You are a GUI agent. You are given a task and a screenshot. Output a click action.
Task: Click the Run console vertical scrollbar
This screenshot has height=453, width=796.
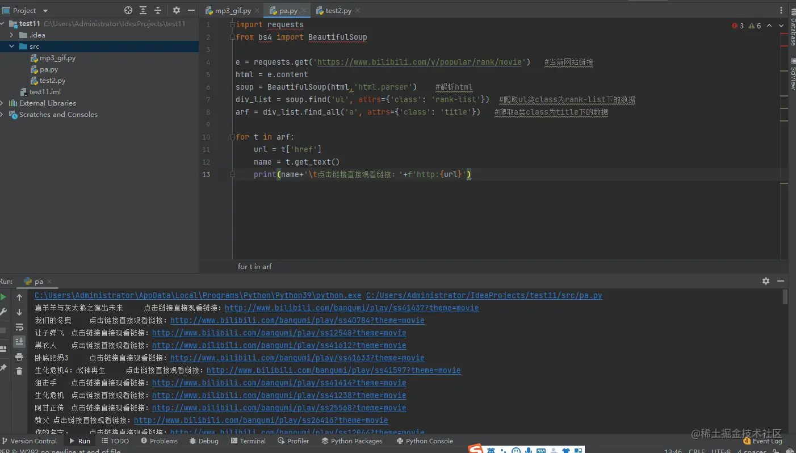pyautogui.click(x=785, y=297)
